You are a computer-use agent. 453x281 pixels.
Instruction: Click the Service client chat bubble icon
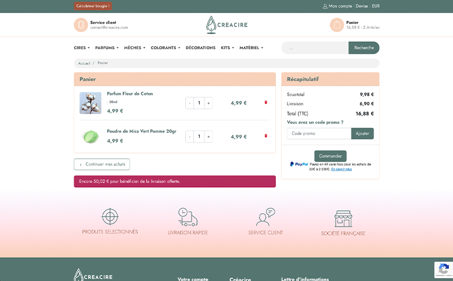pyautogui.click(x=265, y=217)
